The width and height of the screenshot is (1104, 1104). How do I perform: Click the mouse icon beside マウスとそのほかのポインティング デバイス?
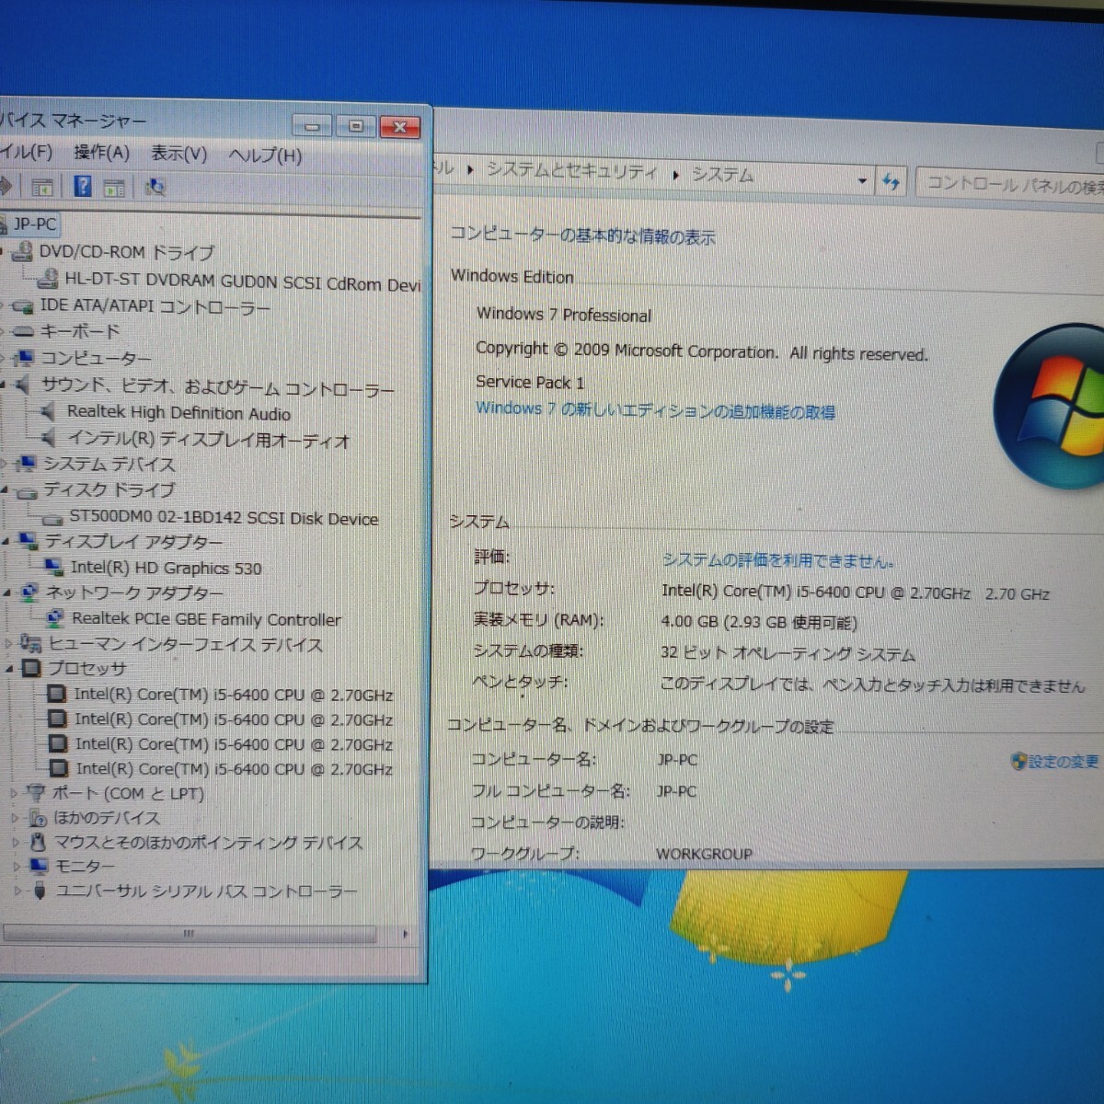click(x=38, y=842)
